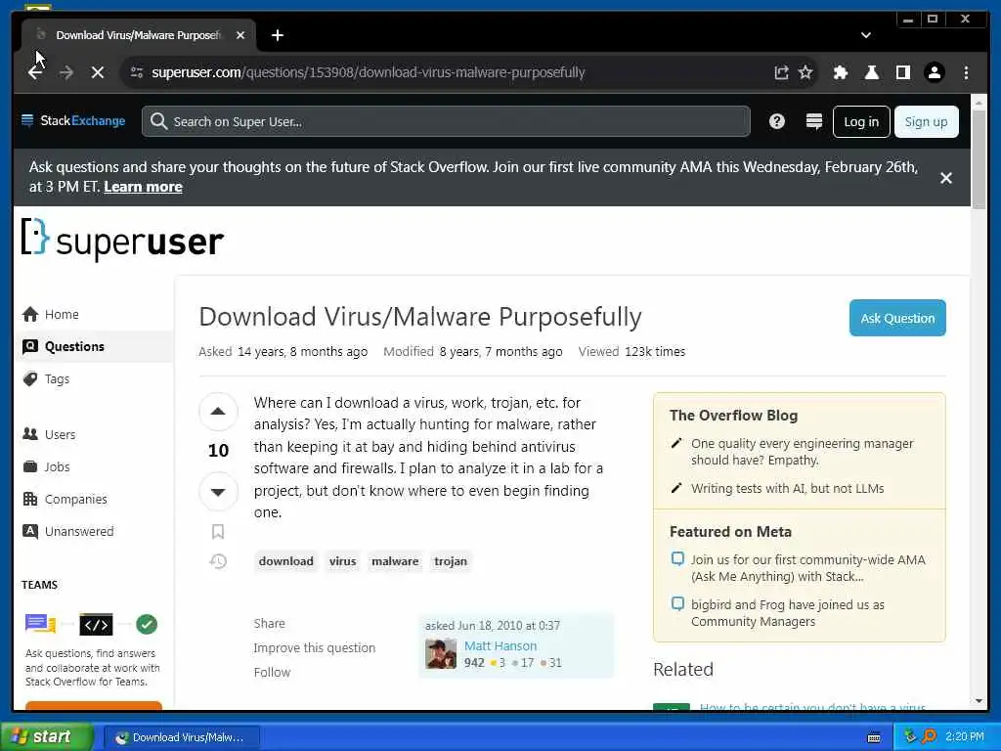
Task: Bookmark this page with the star icon
Action: (x=805, y=72)
